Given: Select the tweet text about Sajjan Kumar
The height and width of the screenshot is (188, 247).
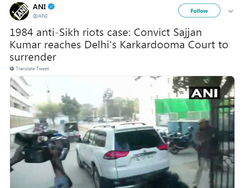Looking at the screenshot, I should tap(119, 45).
